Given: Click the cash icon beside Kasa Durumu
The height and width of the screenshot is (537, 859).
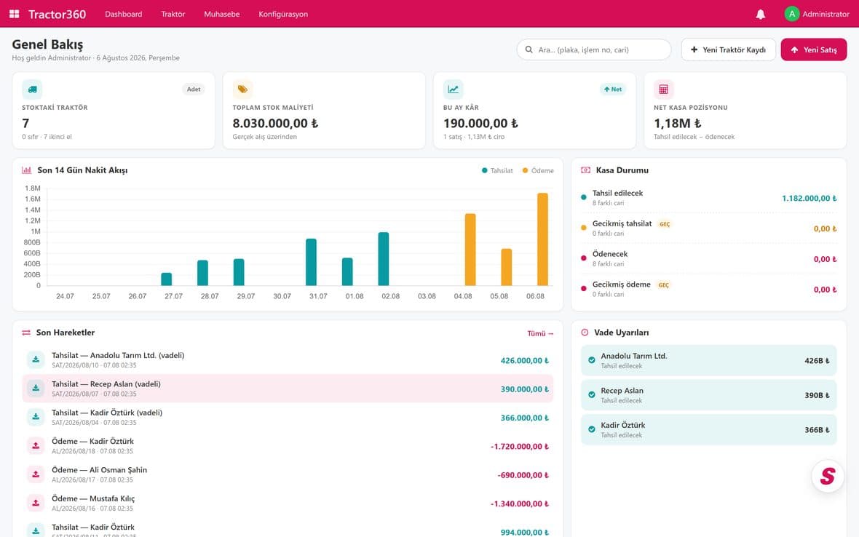Looking at the screenshot, I should (x=585, y=170).
